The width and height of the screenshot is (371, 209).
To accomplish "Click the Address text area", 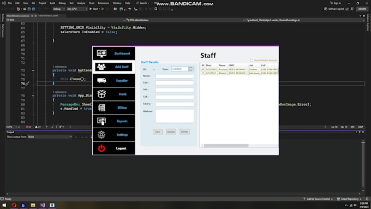I will [175, 116].
